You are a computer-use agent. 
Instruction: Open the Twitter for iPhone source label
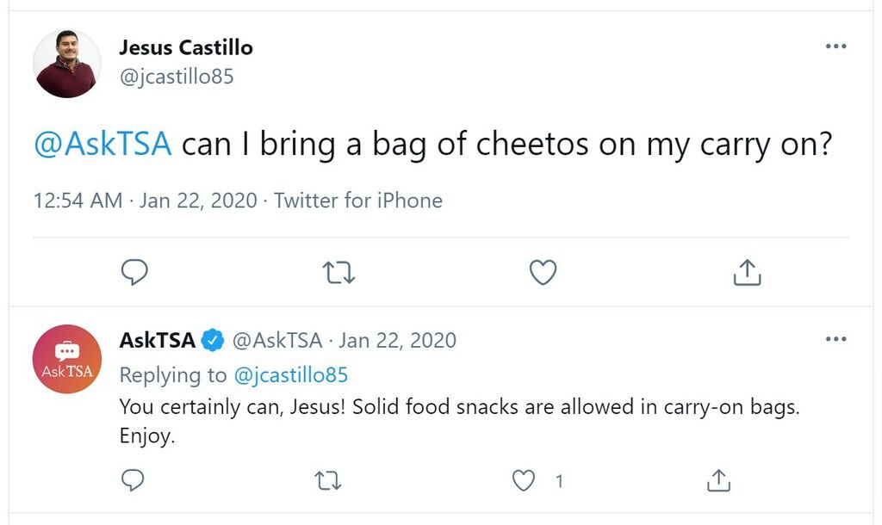pos(358,201)
